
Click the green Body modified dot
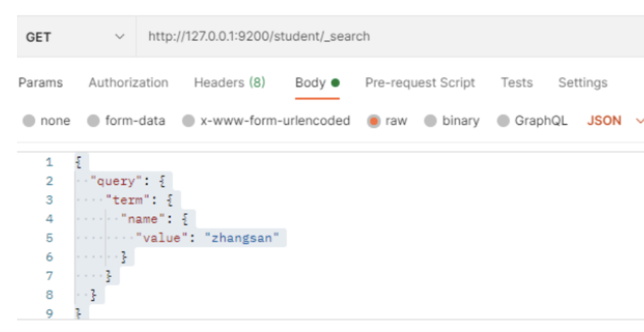click(335, 83)
